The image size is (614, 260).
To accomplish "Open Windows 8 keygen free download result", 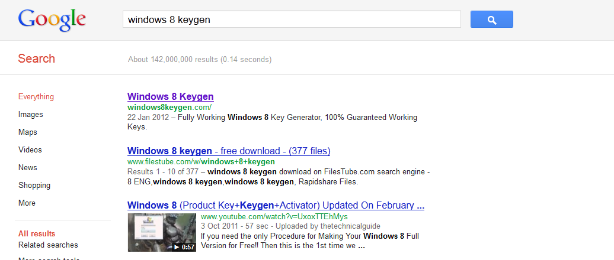I will [x=229, y=151].
